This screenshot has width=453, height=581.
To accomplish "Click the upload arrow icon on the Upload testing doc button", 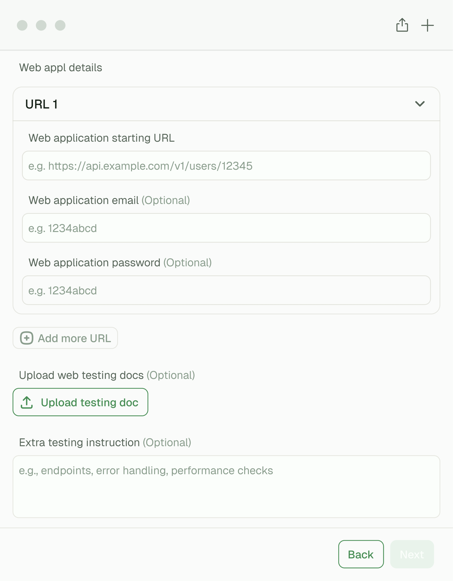I will [27, 402].
